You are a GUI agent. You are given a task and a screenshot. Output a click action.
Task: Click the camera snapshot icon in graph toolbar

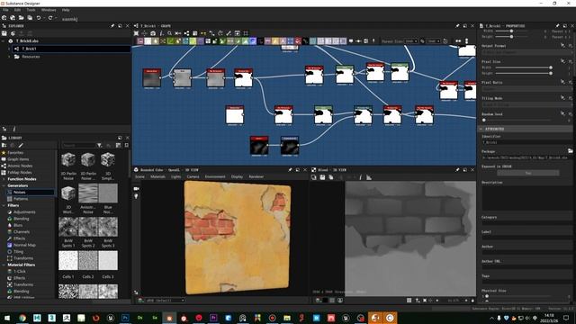(153, 33)
